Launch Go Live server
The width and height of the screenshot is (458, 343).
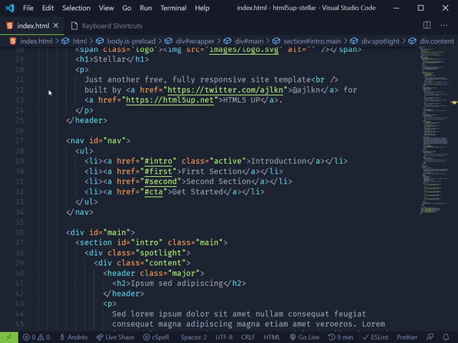[x=305, y=337]
